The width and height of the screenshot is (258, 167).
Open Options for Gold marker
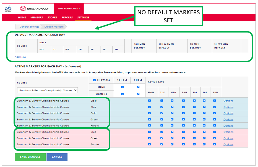tap(228, 113)
